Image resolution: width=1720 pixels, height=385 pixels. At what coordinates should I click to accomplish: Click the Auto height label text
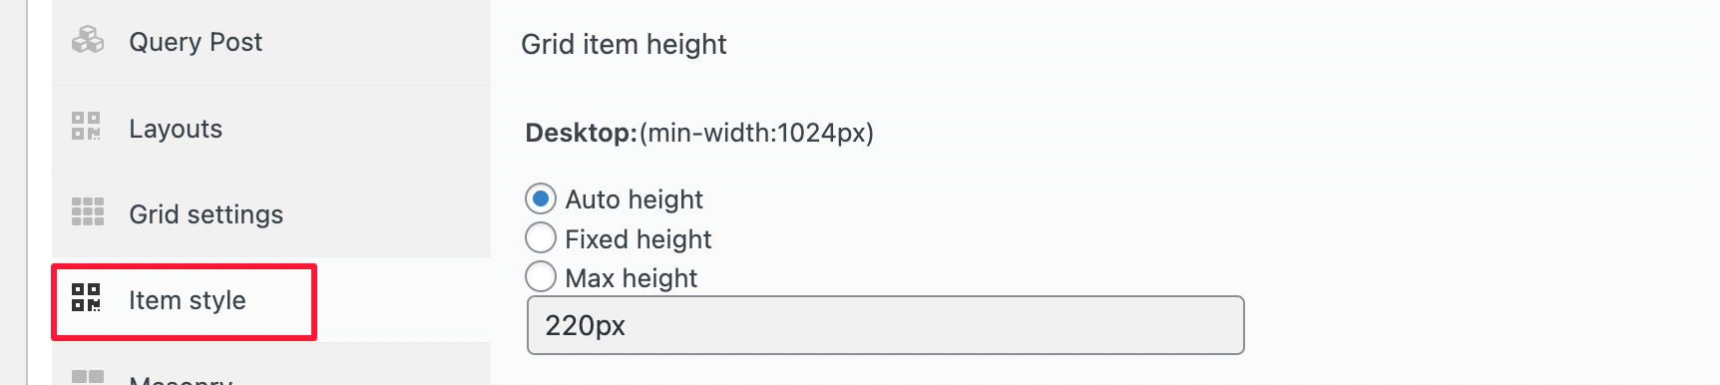tap(634, 199)
